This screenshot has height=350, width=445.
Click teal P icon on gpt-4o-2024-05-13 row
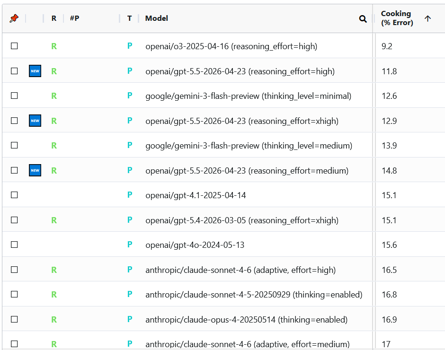click(x=130, y=245)
